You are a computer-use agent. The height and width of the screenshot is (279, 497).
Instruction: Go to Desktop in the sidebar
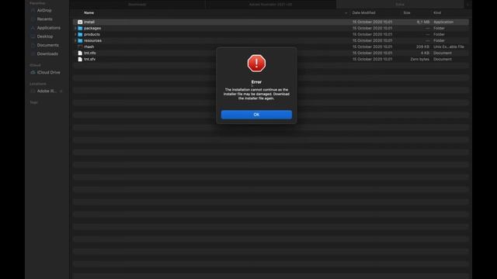45,36
